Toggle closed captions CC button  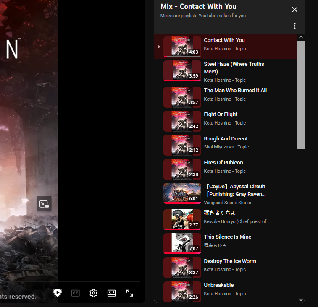76,293
